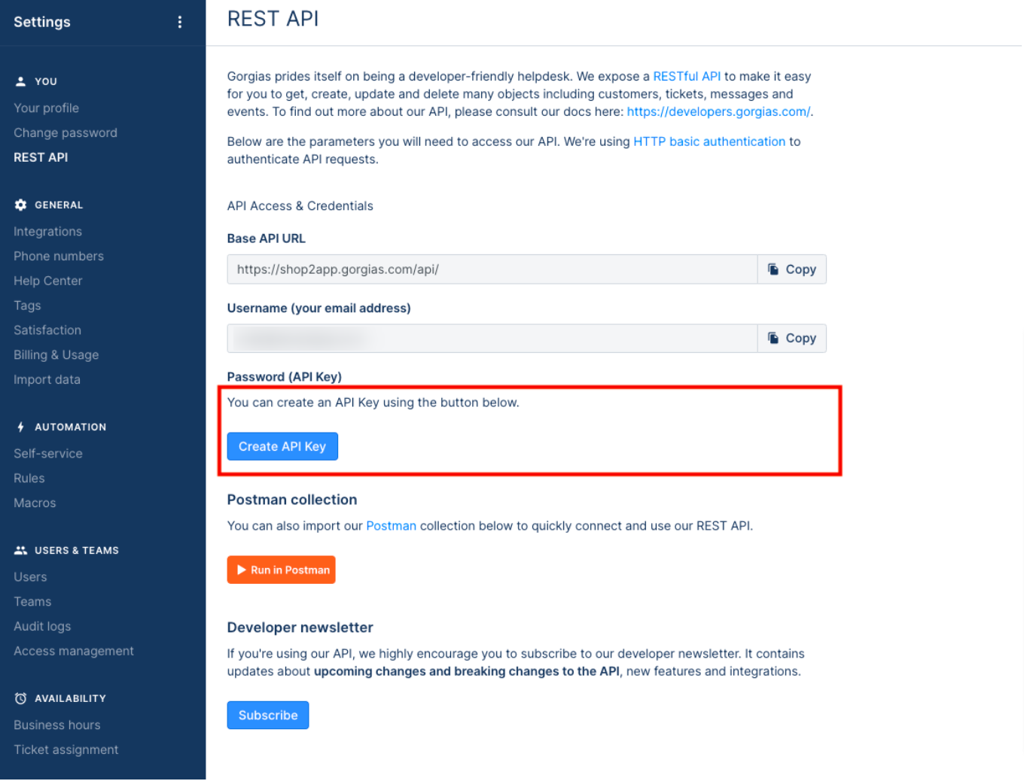Click the REST API page heading
The image size is (1024, 781).
273,19
